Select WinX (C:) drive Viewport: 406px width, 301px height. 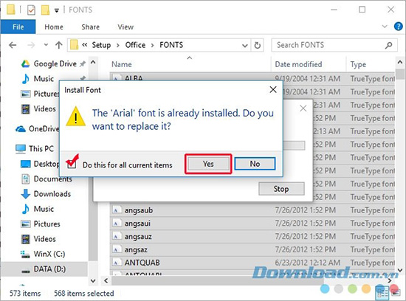[49, 254]
